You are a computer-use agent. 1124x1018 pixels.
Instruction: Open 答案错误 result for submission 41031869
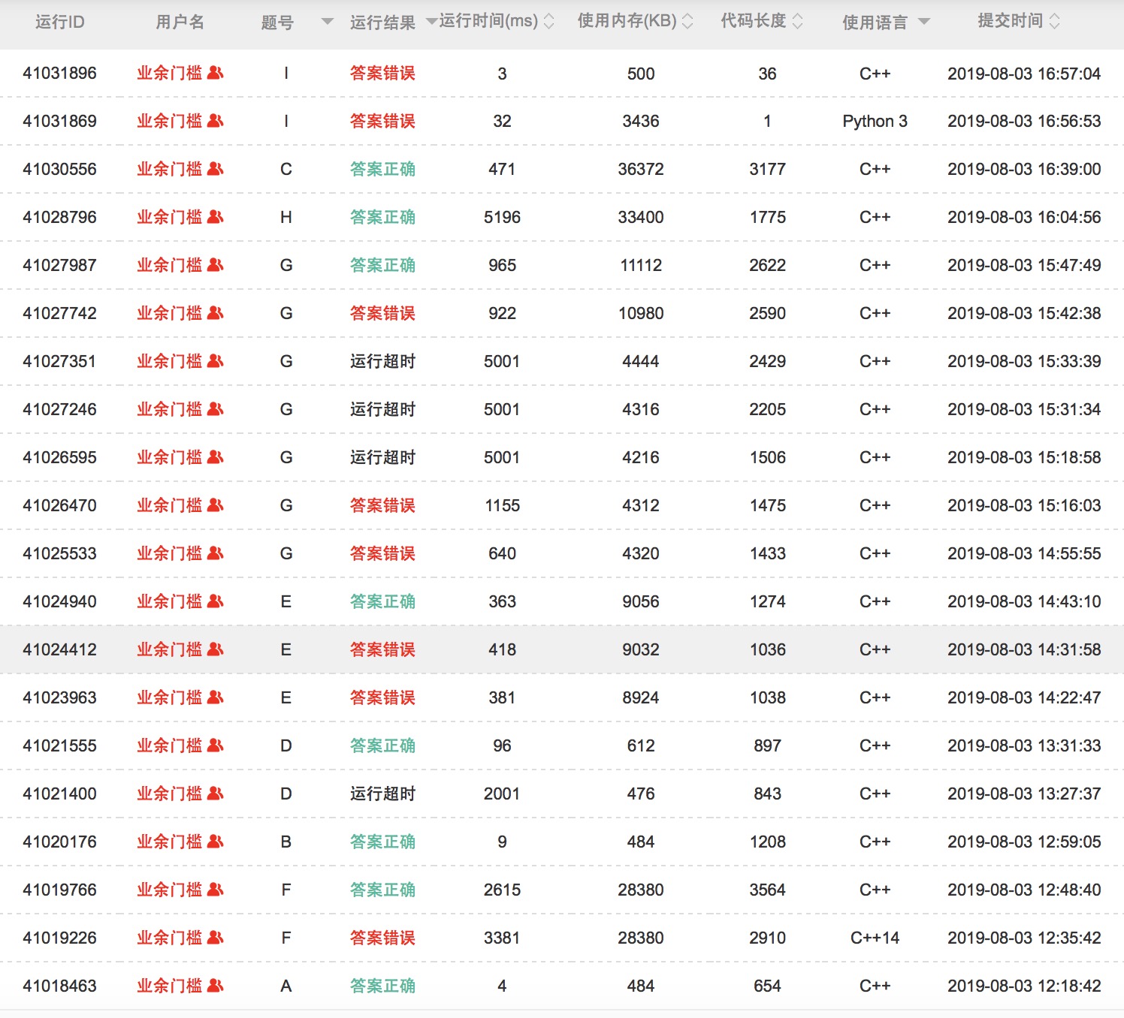pyautogui.click(x=382, y=121)
